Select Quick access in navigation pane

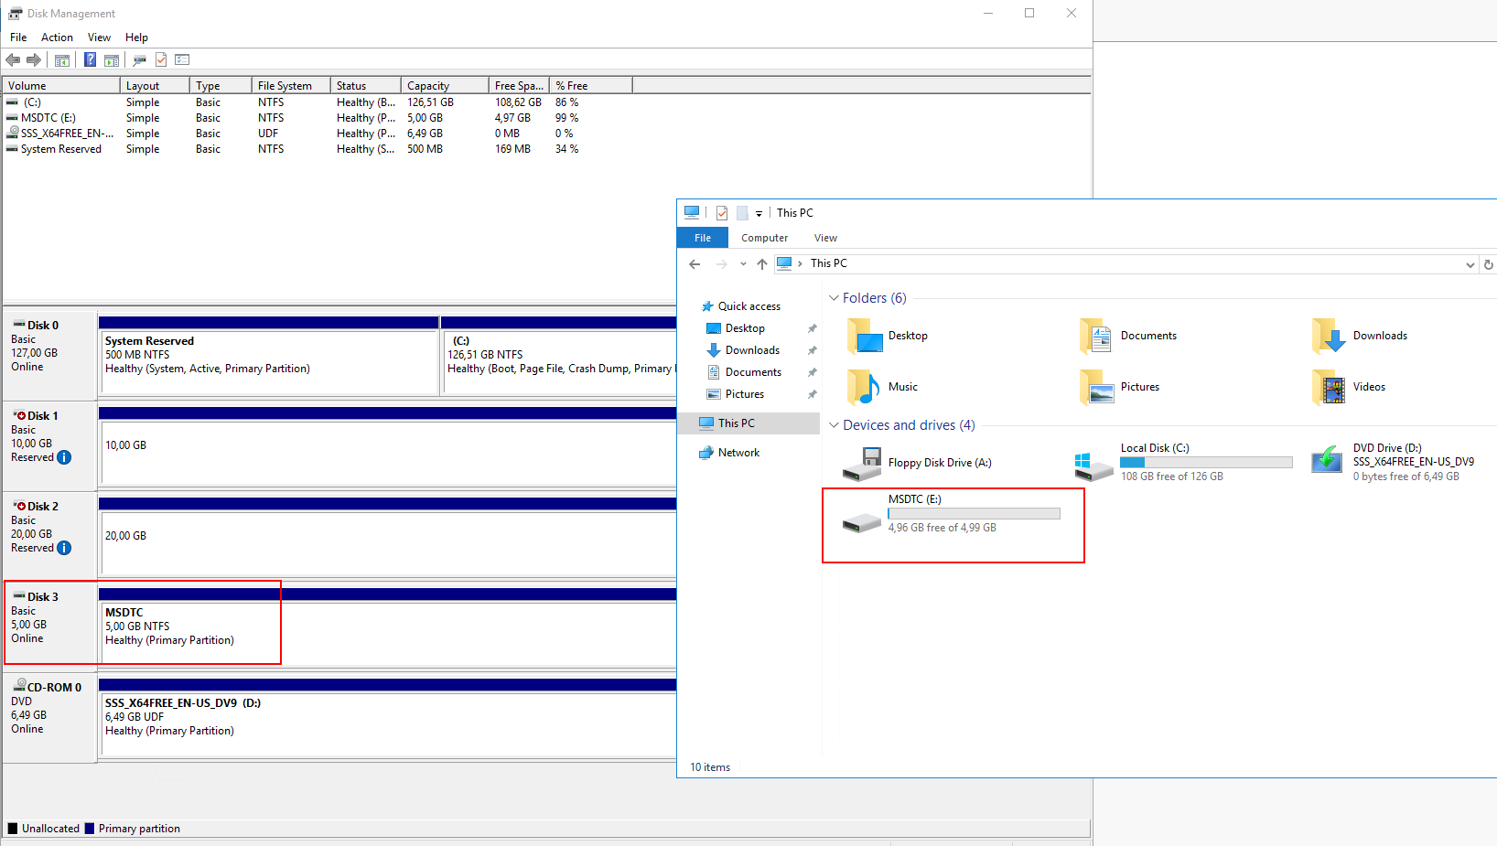pyautogui.click(x=748, y=306)
